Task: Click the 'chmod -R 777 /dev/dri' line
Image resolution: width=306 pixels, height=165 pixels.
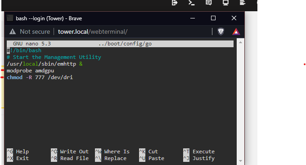Action: 40,77
